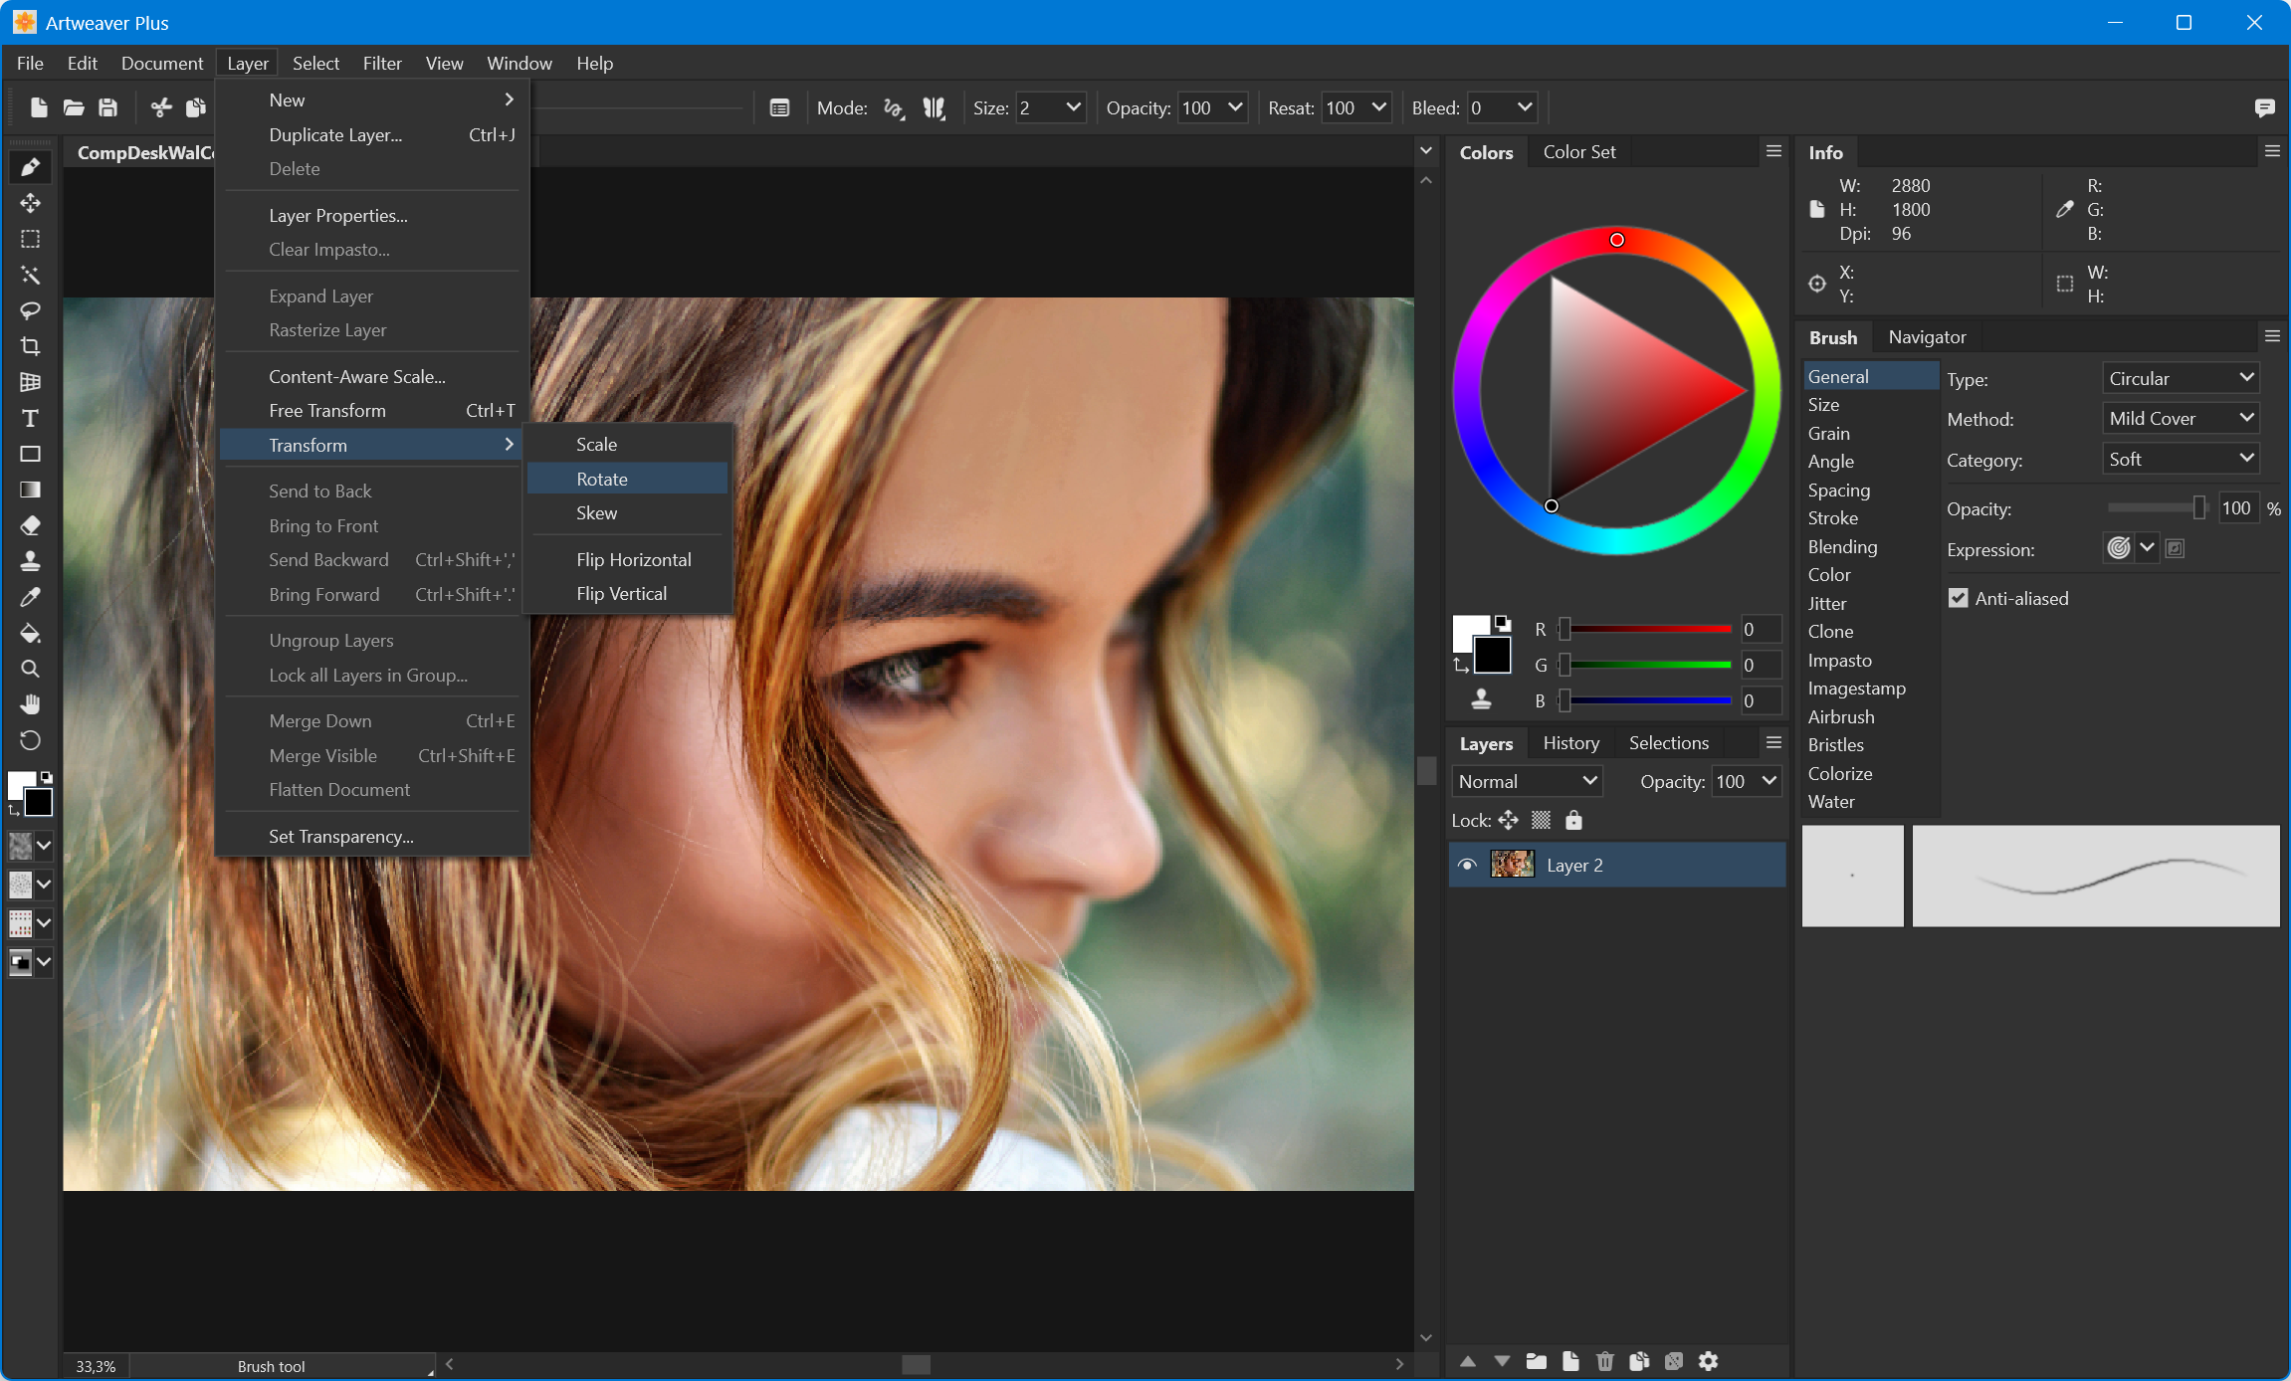Click the Layer 2 thumbnail
The height and width of the screenshot is (1381, 2291).
click(x=1512, y=865)
